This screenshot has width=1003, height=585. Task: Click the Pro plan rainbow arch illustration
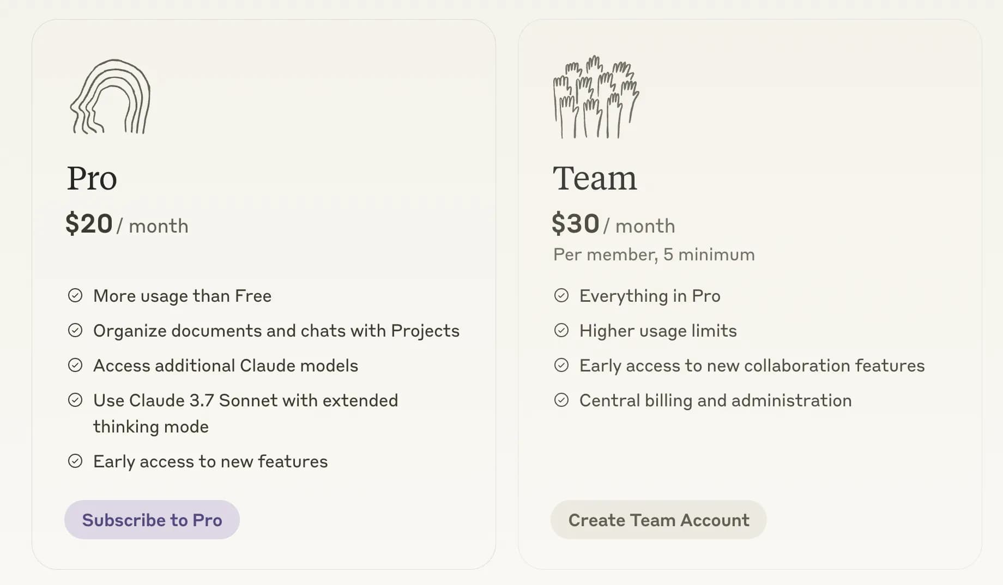pyautogui.click(x=110, y=97)
